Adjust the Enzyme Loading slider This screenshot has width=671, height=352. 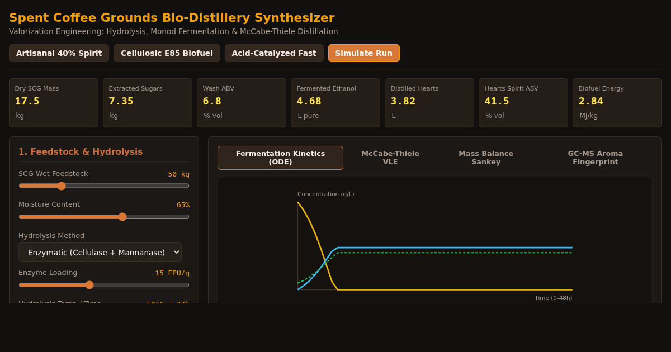(104, 285)
